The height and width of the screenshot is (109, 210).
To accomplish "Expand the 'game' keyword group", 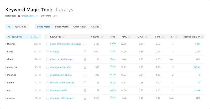I will (6, 52).
